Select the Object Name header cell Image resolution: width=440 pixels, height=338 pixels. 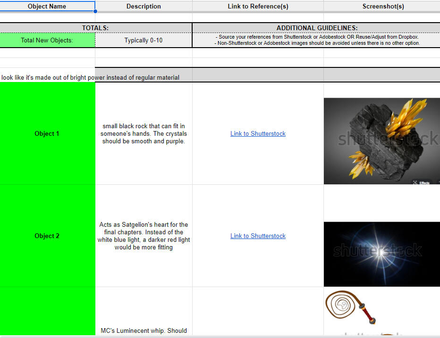pyautogui.click(x=47, y=6)
